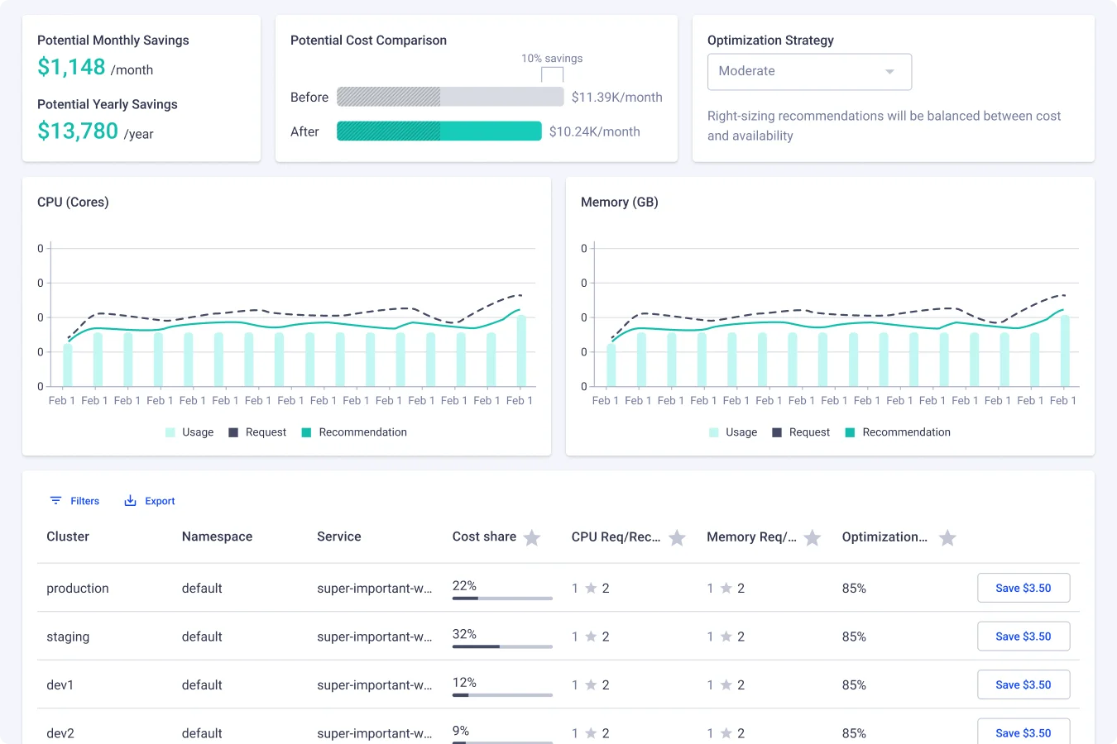Click Save $3.50 button for dev1
The width and height of the screenshot is (1117, 744).
[1024, 684]
